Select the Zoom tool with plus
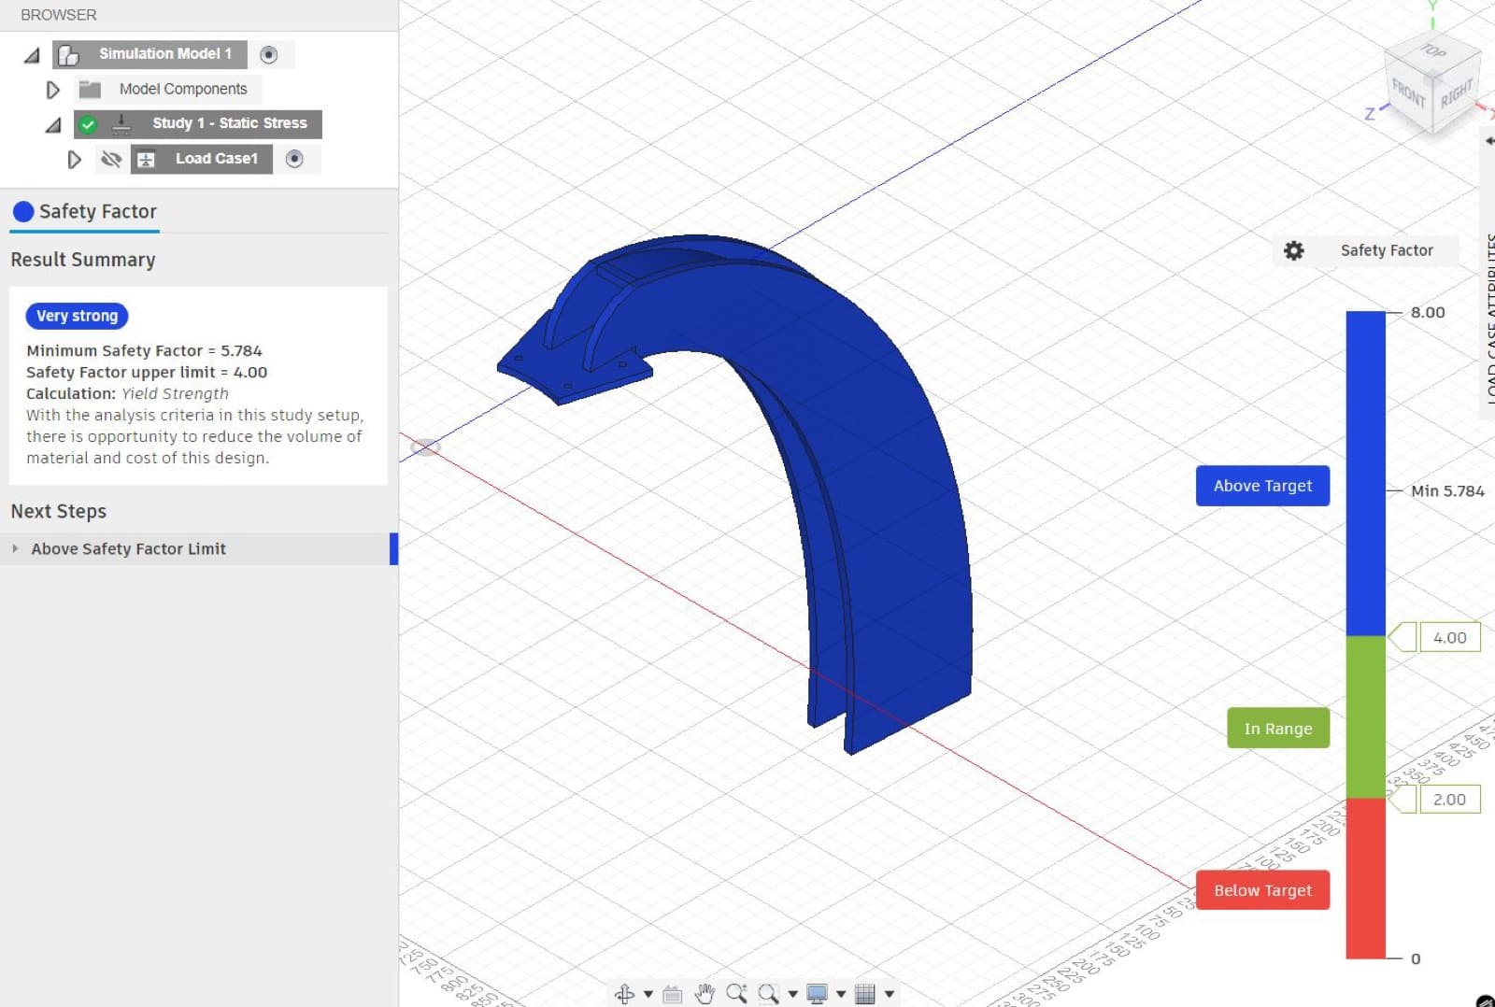 tap(736, 994)
